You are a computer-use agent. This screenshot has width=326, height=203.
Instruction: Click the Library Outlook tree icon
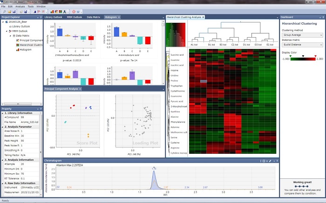pos(10,26)
